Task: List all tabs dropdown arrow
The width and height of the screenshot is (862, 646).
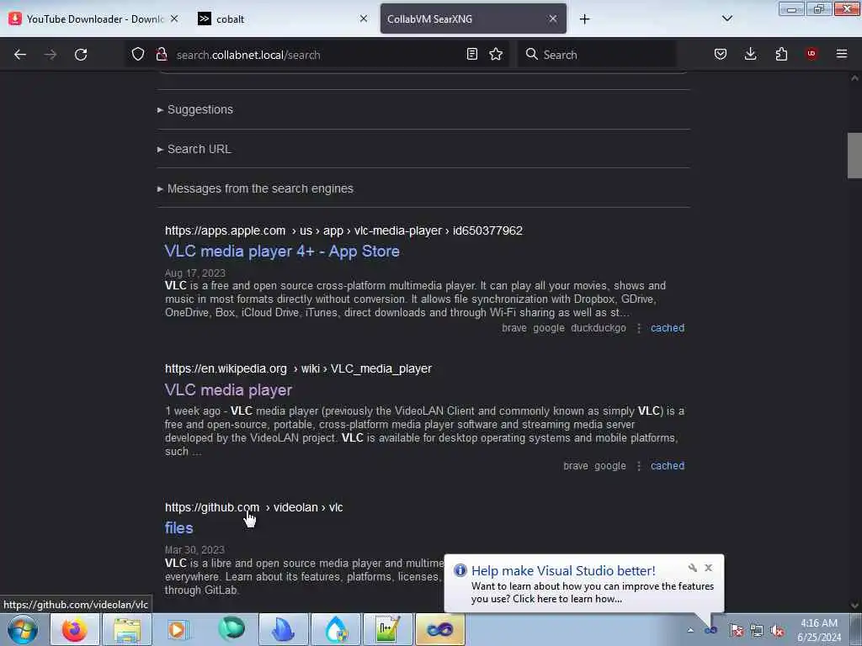Action: (x=726, y=19)
